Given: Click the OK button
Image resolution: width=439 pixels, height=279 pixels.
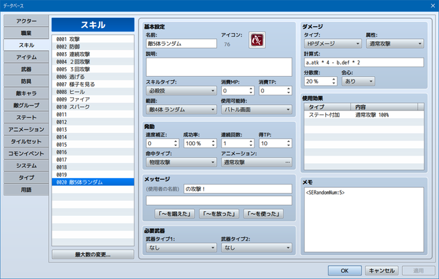Looking at the screenshot, I should [x=344, y=271].
